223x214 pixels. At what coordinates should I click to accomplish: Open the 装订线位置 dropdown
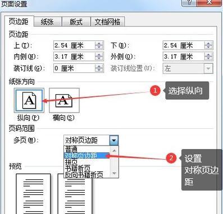[x=188, y=68]
